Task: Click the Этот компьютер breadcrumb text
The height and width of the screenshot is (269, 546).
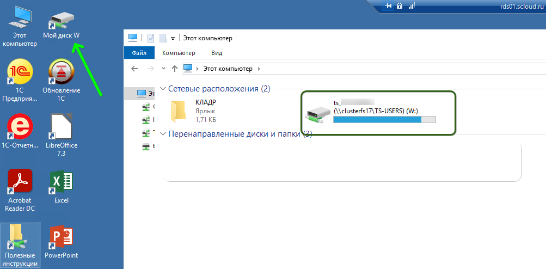Action: point(228,69)
